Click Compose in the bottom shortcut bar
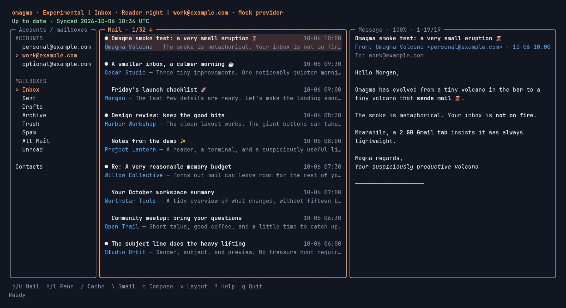This screenshot has height=308, width=566. click(158, 287)
